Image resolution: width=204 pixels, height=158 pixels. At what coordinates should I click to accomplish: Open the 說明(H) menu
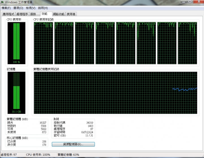43,8
